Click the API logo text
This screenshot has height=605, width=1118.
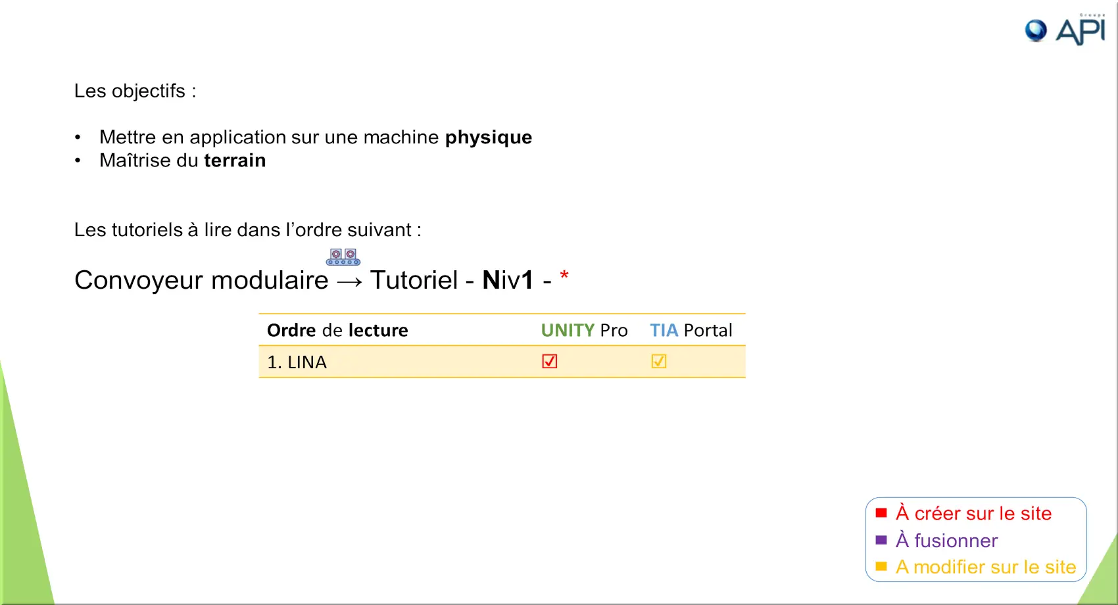tap(1081, 32)
